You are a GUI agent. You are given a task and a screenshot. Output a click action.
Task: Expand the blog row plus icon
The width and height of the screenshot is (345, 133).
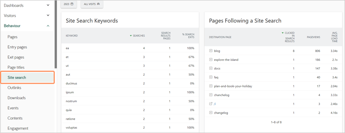click(211, 51)
